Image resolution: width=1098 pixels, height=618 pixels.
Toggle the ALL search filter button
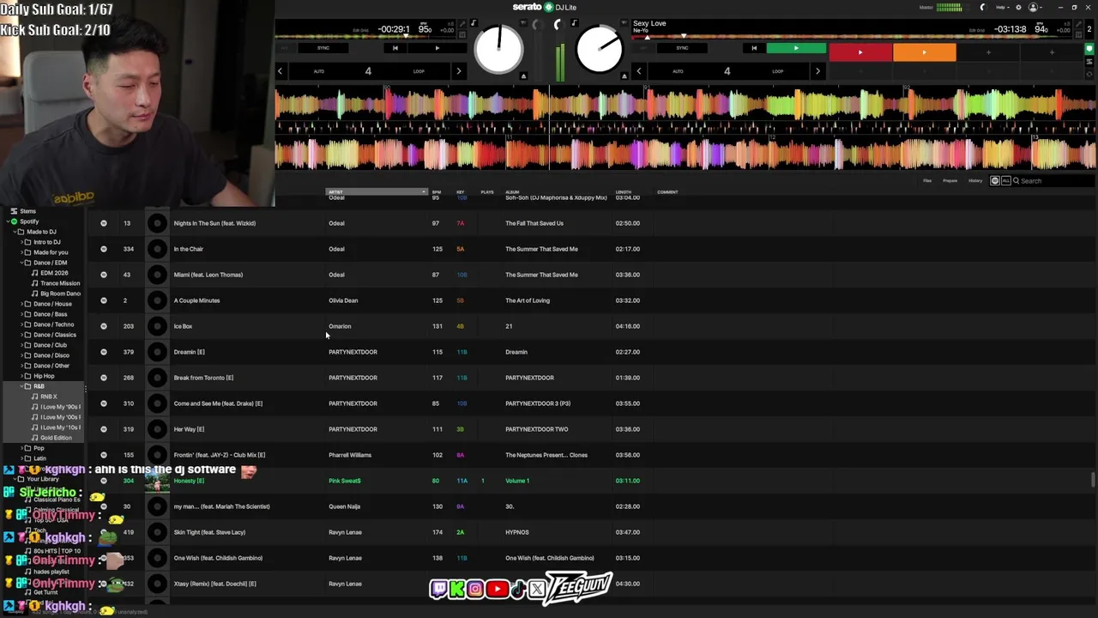click(1005, 180)
